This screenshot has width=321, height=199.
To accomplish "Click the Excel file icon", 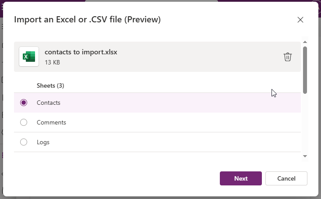I will click(x=29, y=57).
